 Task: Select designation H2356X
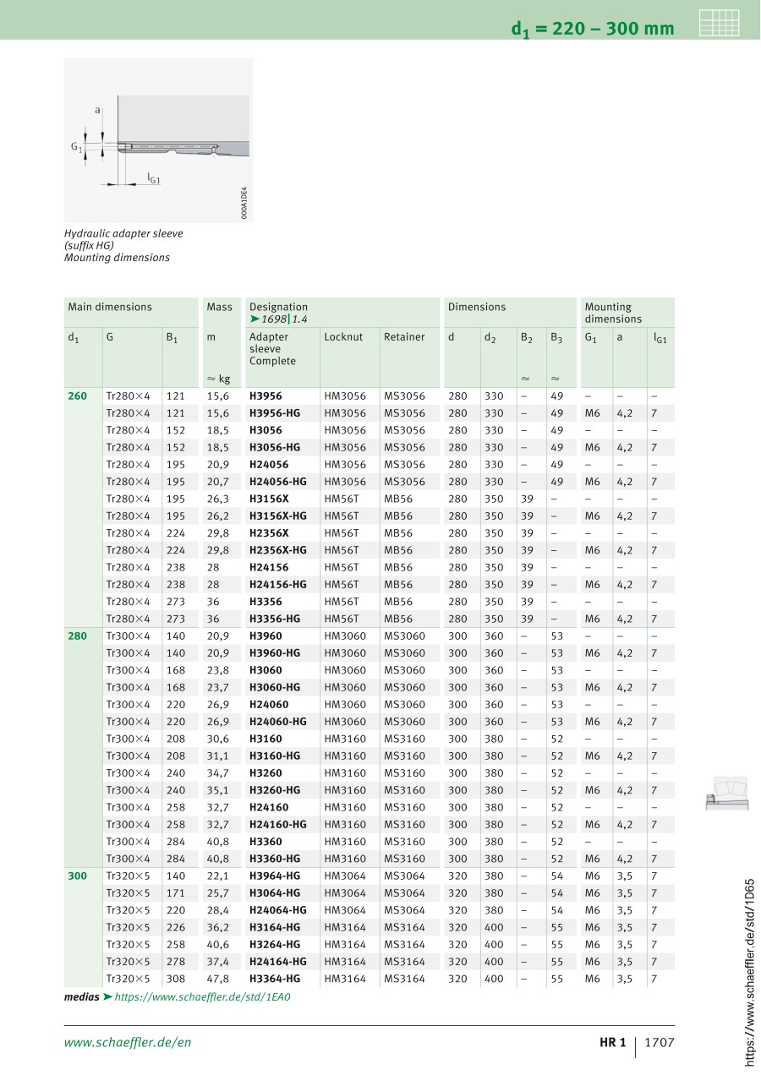(x=269, y=533)
